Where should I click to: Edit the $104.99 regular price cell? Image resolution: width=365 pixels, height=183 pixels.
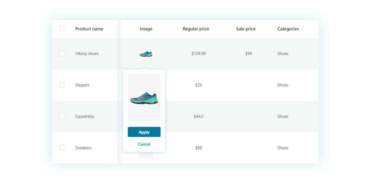tap(199, 54)
